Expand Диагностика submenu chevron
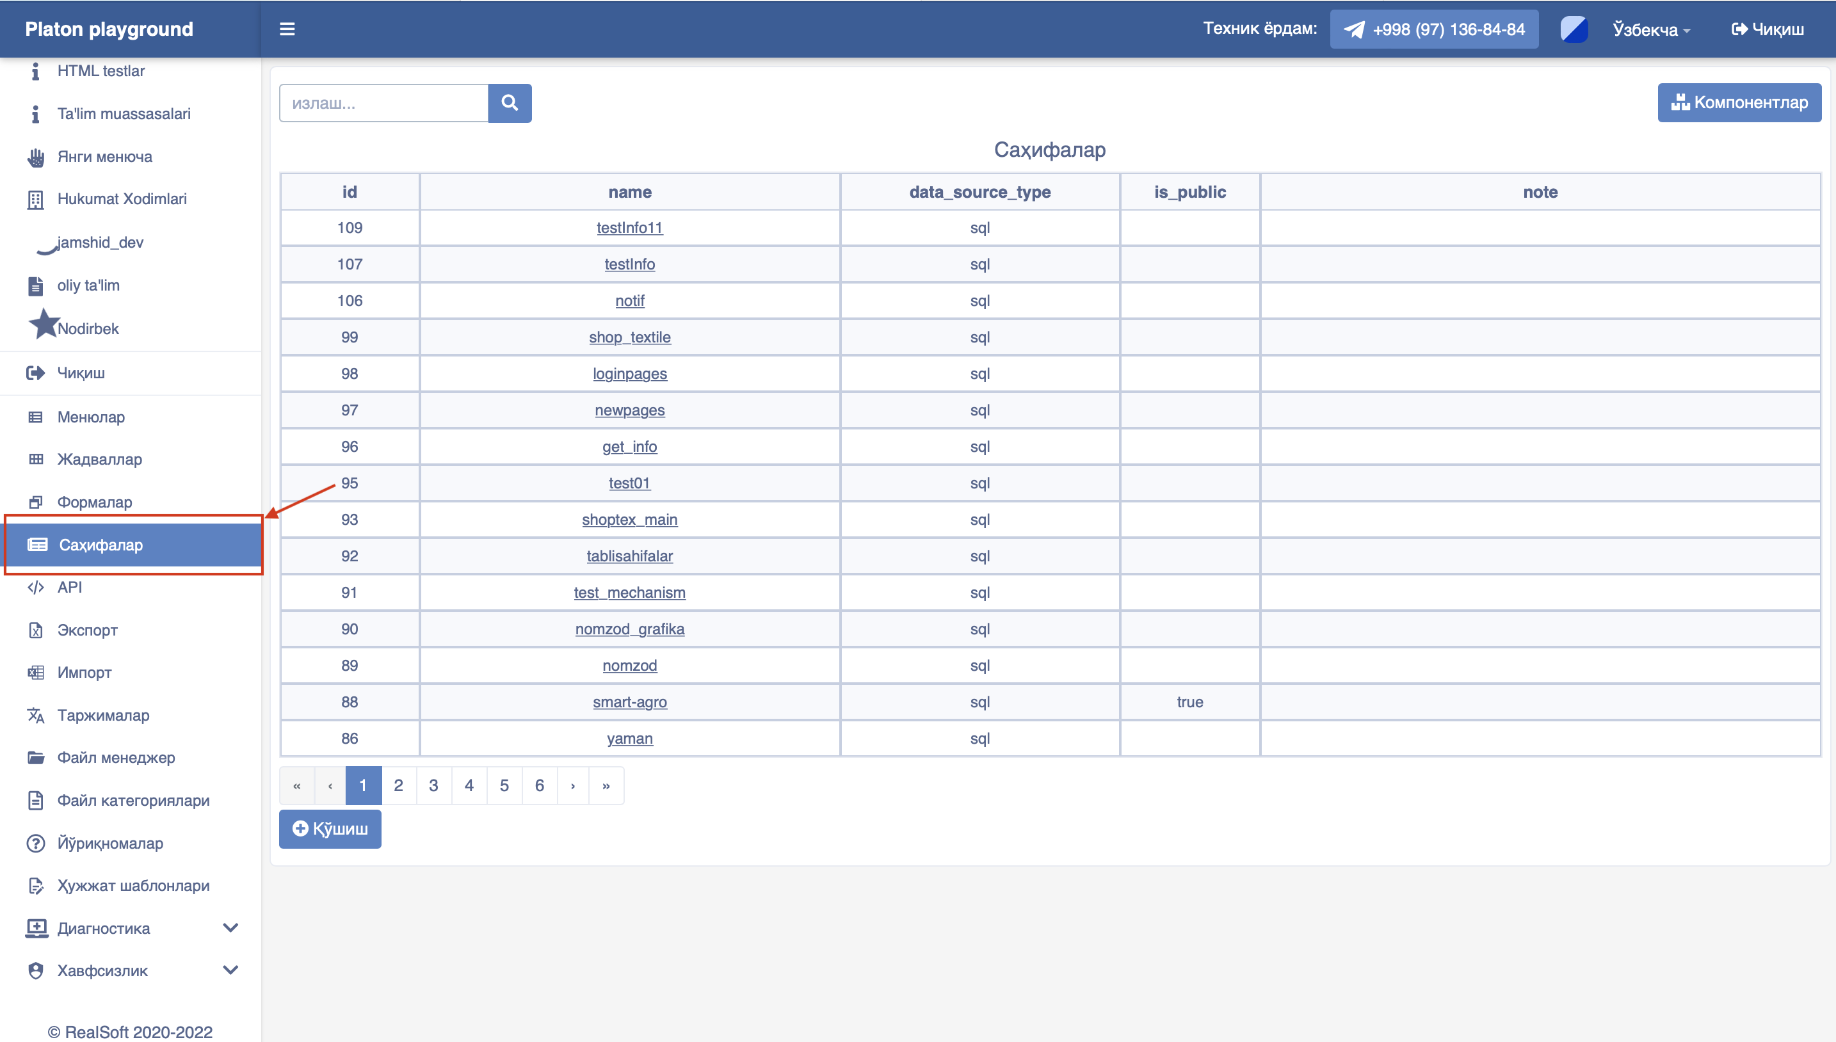The width and height of the screenshot is (1836, 1042). tap(230, 927)
